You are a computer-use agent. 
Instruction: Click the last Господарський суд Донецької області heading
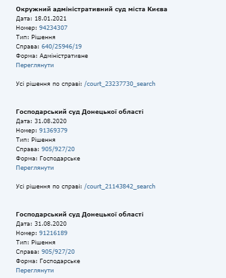[x=80, y=215]
